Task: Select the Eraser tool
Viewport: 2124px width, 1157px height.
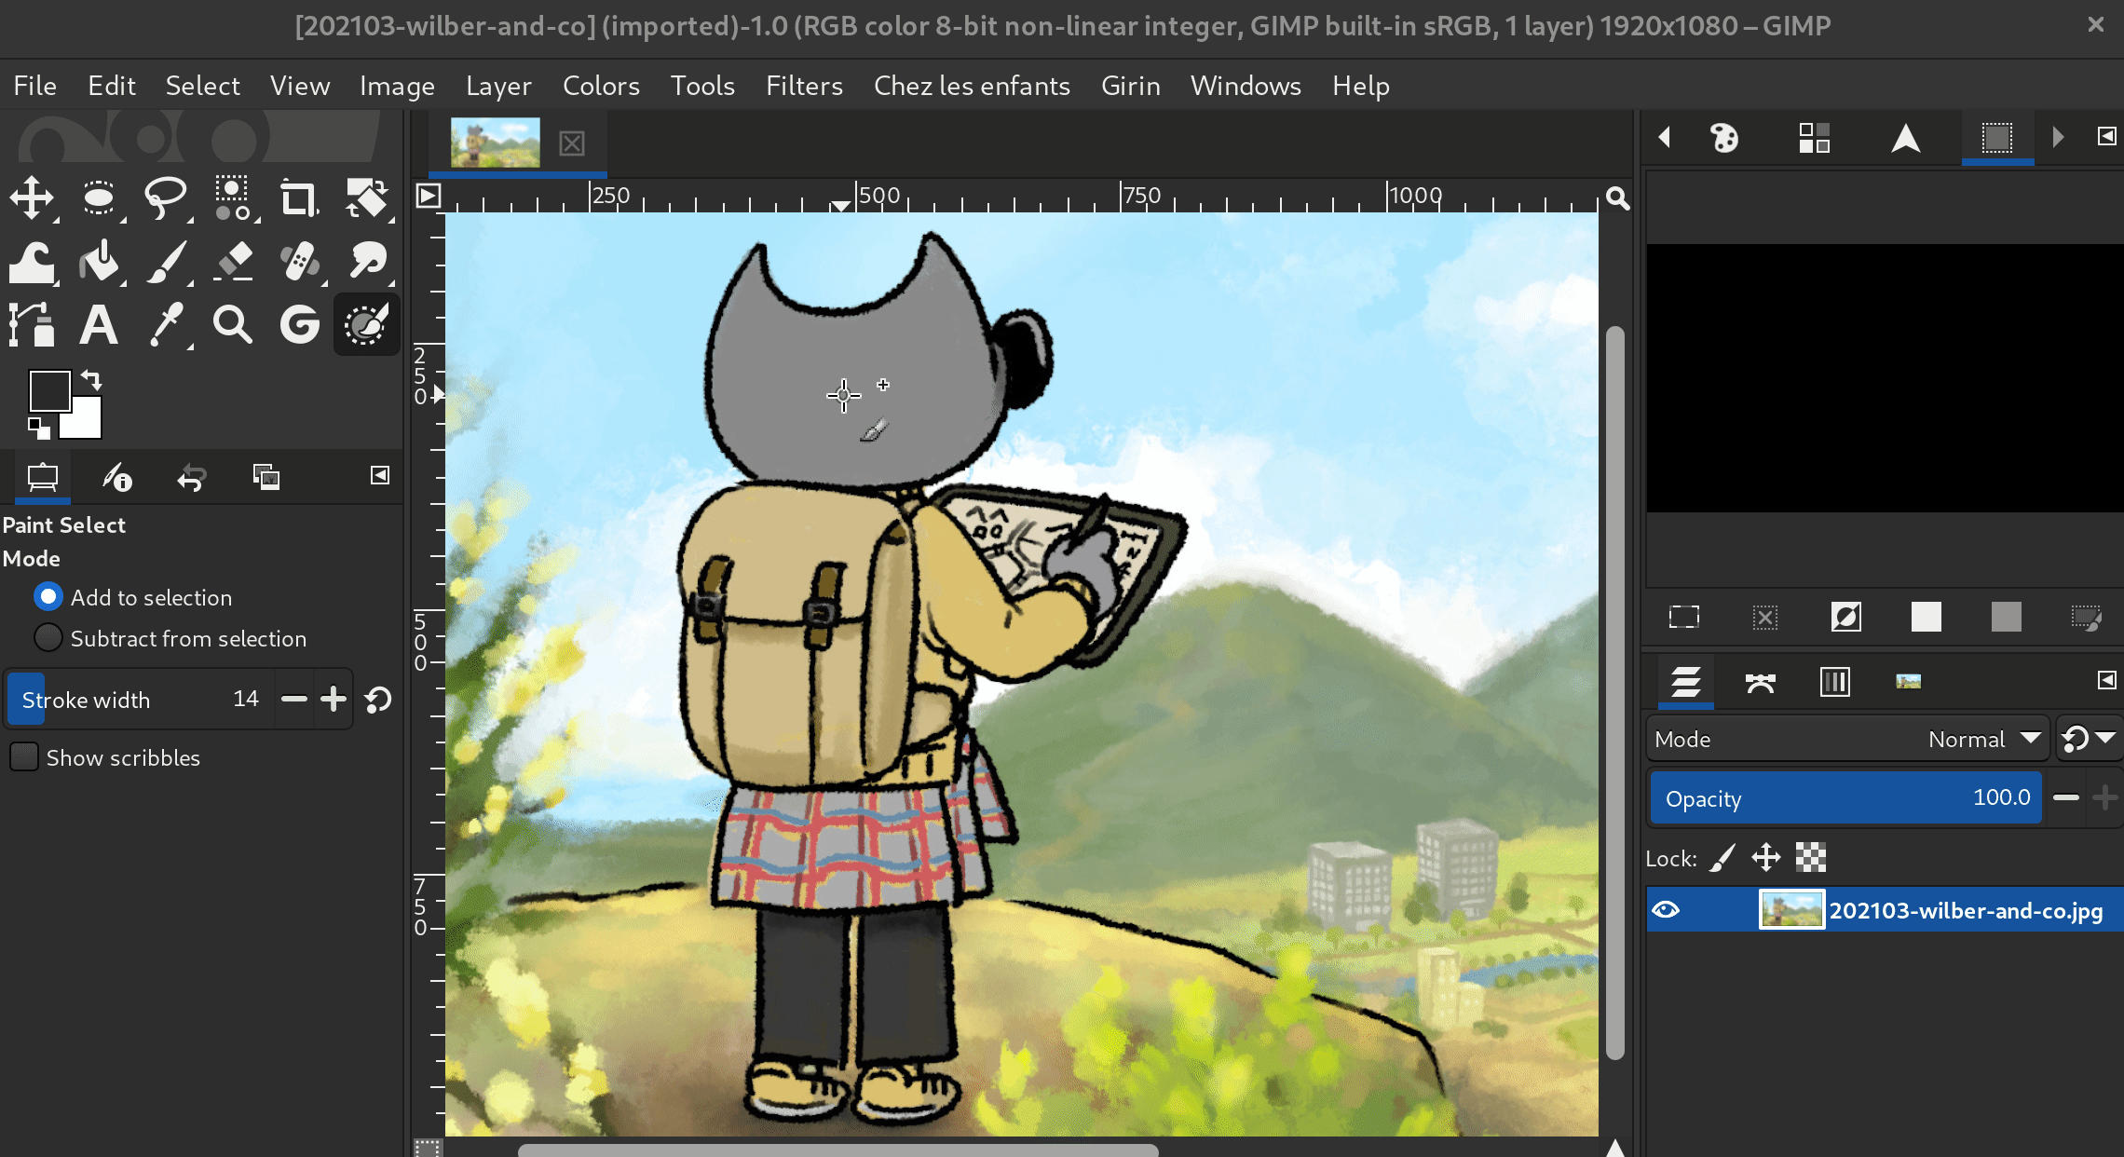Action: pyautogui.click(x=232, y=259)
